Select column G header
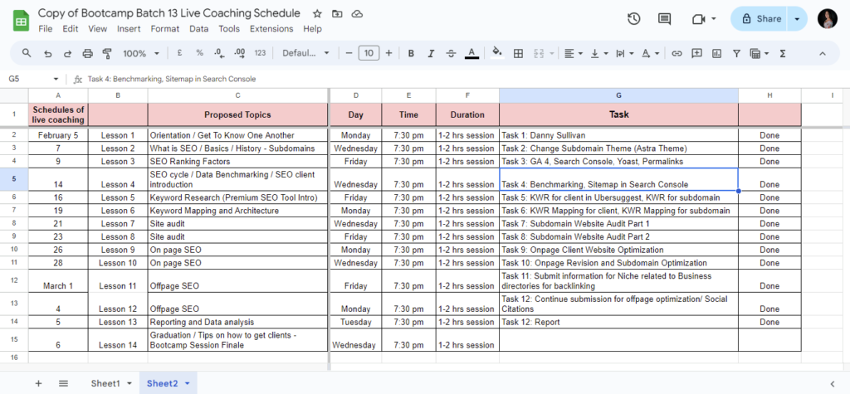 [618, 95]
